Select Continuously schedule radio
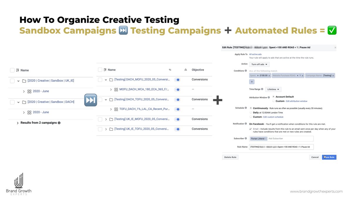 point(251,108)
